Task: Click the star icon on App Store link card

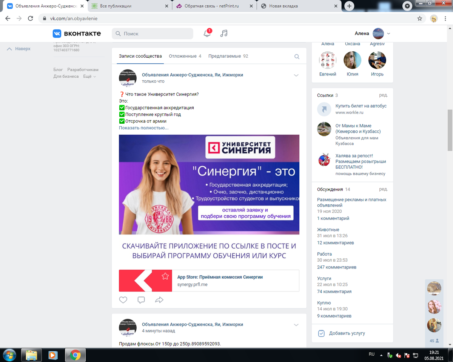Action: pyautogui.click(x=165, y=276)
